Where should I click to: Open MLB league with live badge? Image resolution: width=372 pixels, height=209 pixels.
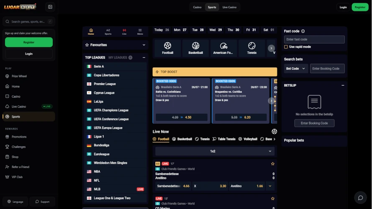click(115, 189)
